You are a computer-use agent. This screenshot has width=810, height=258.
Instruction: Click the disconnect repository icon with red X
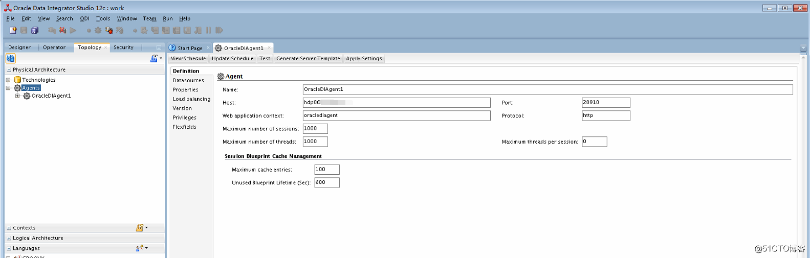pyautogui.click(x=62, y=31)
